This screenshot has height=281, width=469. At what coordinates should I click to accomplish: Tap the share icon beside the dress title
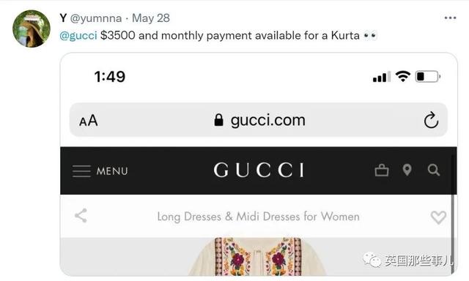(81, 216)
